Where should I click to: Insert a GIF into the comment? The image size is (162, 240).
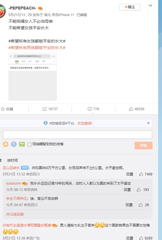click(14, 144)
